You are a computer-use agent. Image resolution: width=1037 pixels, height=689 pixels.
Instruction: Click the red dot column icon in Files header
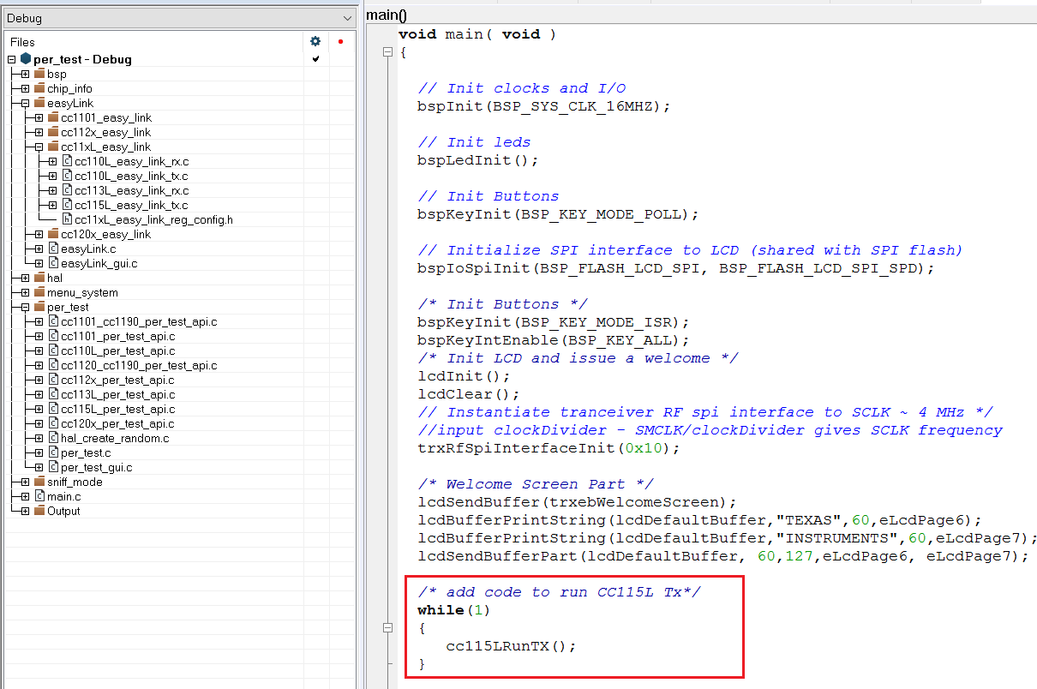[340, 41]
